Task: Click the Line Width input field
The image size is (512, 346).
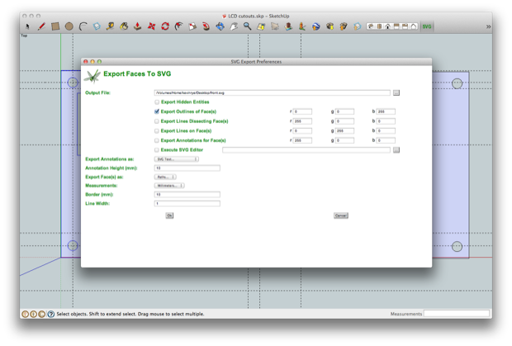Action: [x=187, y=203]
